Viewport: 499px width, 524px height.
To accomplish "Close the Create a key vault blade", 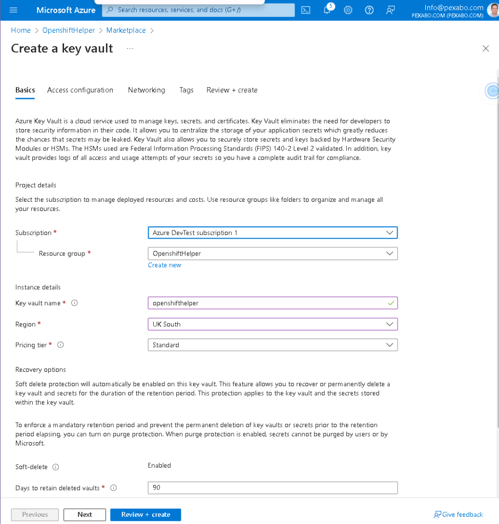I will [x=486, y=49].
